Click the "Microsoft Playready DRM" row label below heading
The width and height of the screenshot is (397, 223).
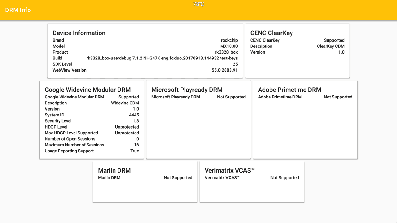point(176,97)
